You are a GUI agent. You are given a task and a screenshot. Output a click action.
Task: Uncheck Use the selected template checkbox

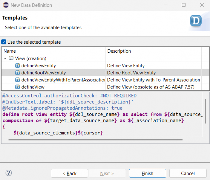coord(4,42)
